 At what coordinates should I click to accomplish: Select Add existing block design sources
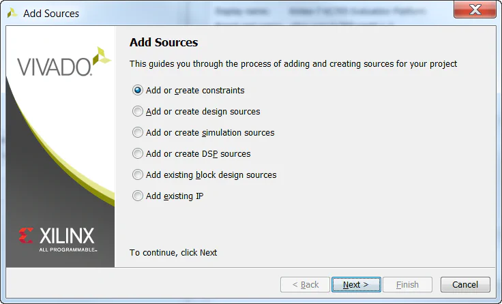coord(138,175)
